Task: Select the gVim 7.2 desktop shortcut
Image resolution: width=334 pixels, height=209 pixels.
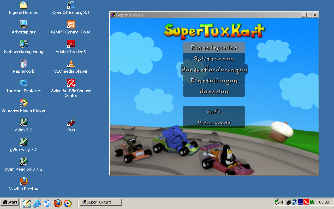Action: tap(23, 125)
